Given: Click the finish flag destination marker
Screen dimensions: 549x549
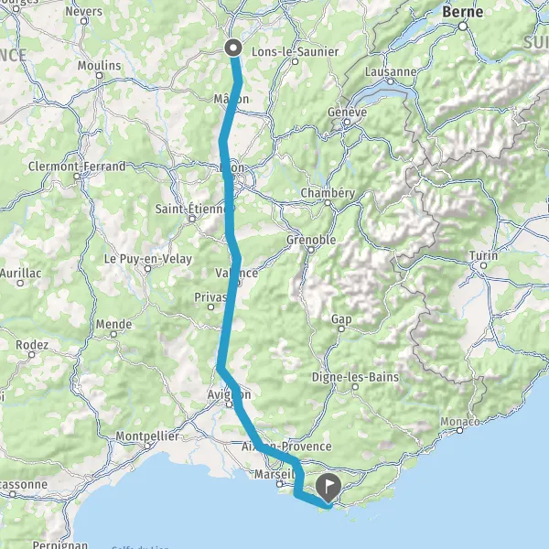Looking at the screenshot, I should click(328, 488).
